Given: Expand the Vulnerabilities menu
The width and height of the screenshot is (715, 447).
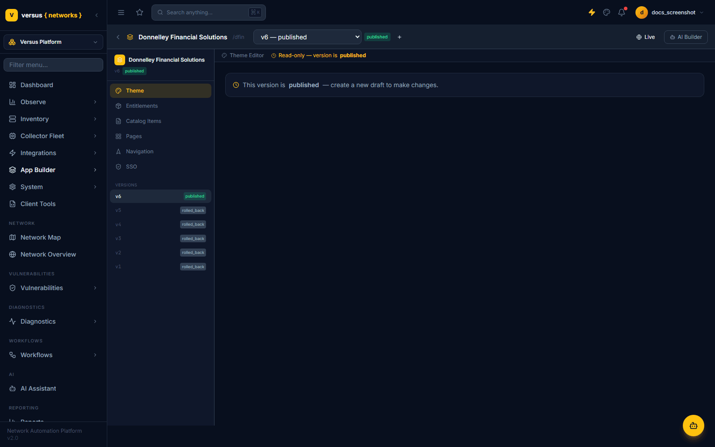Looking at the screenshot, I should [x=53, y=288].
